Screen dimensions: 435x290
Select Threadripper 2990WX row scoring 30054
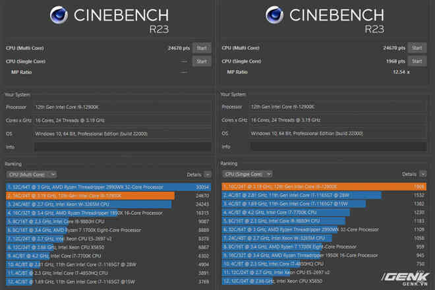tap(109, 187)
